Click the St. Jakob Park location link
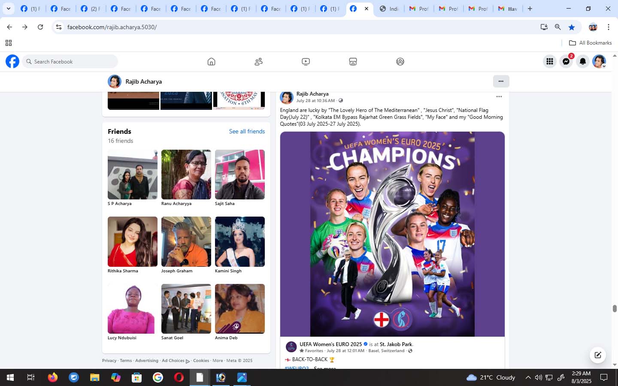The image size is (618, 386). [x=396, y=344]
